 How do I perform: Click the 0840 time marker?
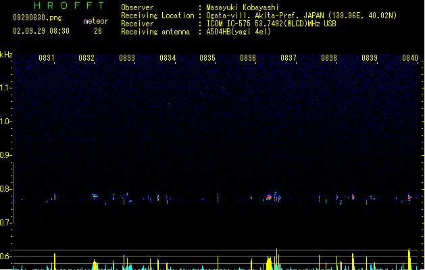[x=410, y=58]
